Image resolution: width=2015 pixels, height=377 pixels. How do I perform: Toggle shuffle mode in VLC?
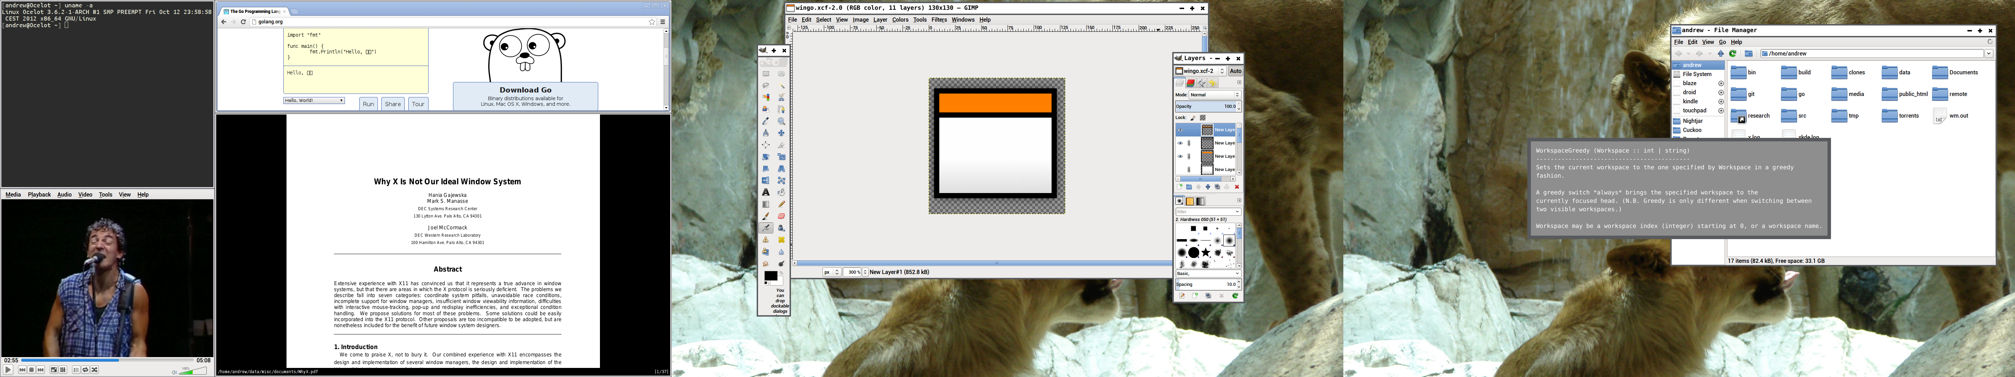(x=95, y=370)
